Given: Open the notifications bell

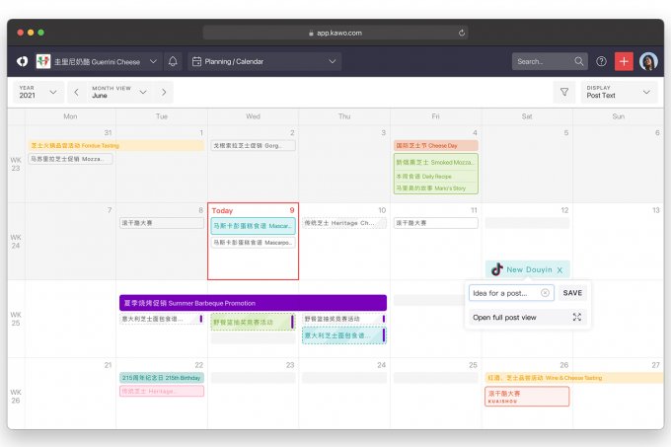Looking at the screenshot, I should tap(174, 61).
